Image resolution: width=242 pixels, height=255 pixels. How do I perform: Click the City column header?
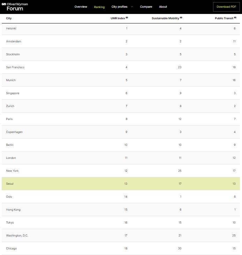point(9,18)
